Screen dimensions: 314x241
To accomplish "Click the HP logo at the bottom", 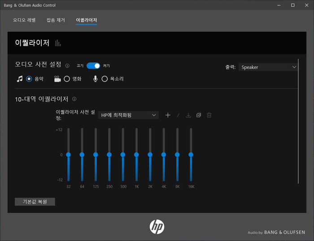I will tap(157, 227).
